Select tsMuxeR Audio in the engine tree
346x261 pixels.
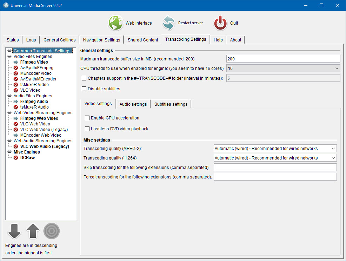tap(34, 107)
